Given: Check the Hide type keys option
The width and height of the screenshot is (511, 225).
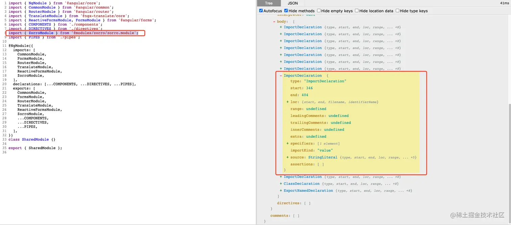Looking at the screenshot, I should [397, 11].
